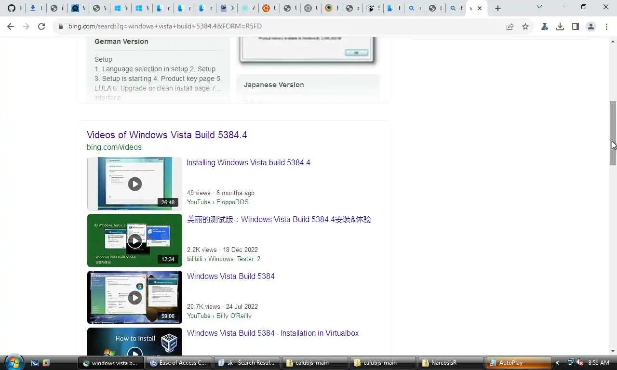Click the scrollbar down arrow
The width and height of the screenshot is (617, 370).
(613, 351)
